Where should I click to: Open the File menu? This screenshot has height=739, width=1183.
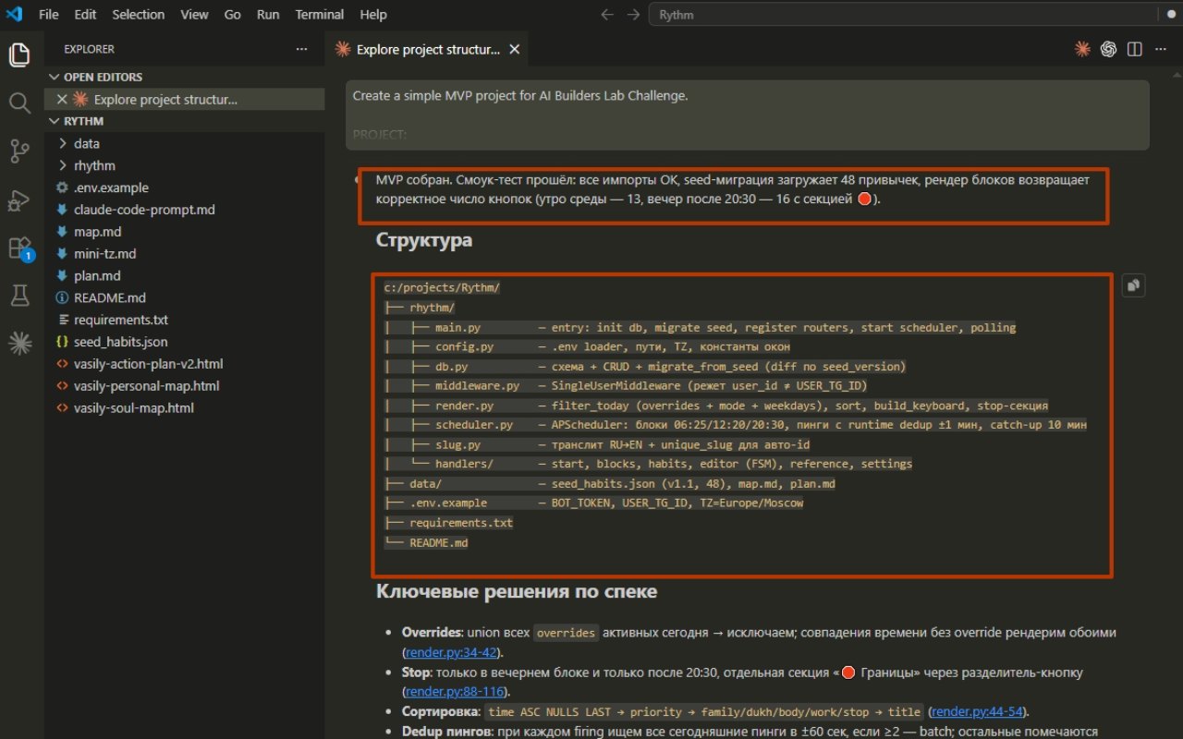(49, 15)
